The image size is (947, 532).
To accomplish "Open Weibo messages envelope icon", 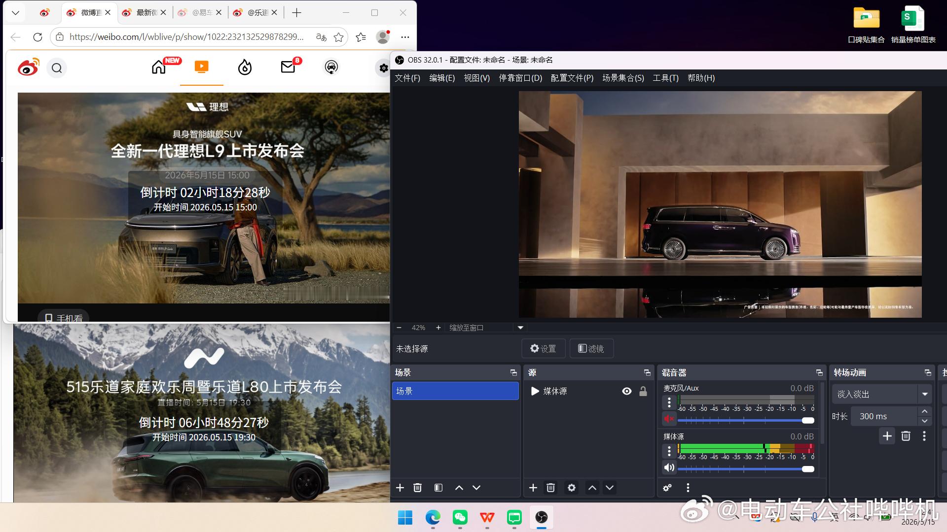I will tap(288, 67).
